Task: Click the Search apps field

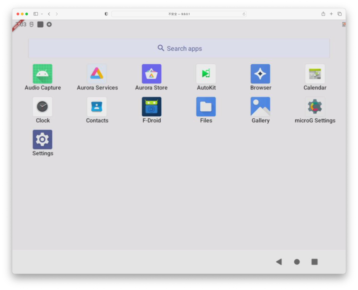Action: (x=179, y=48)
